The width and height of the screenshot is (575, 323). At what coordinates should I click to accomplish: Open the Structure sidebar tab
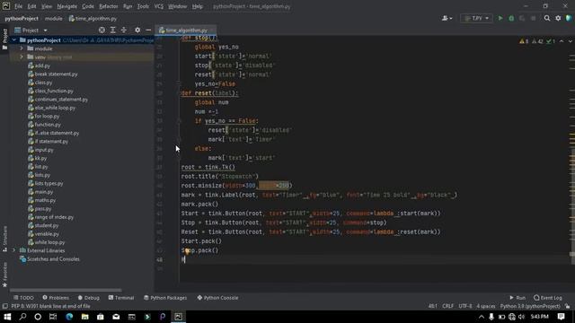(4, 239)
